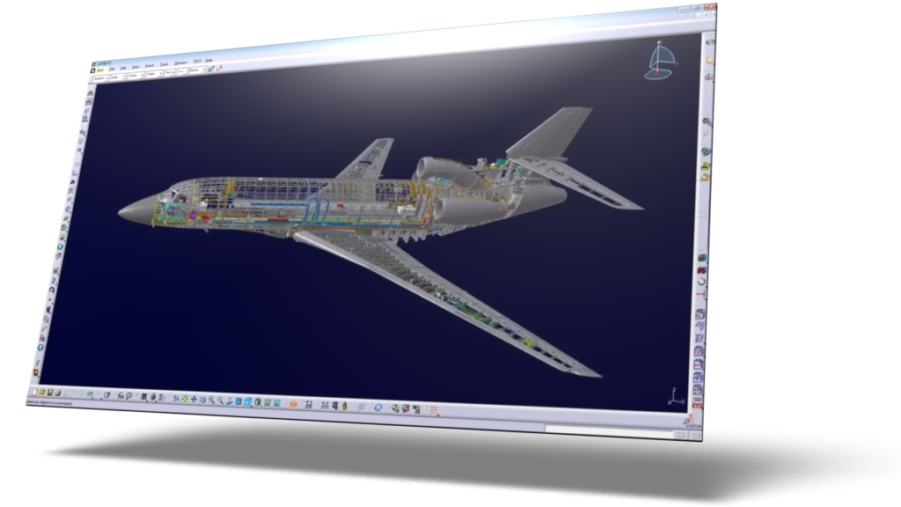Viewport: 901px width, 507px height.
Task: Click the Save icon on the standard toolbar
Action: (50, 393)
